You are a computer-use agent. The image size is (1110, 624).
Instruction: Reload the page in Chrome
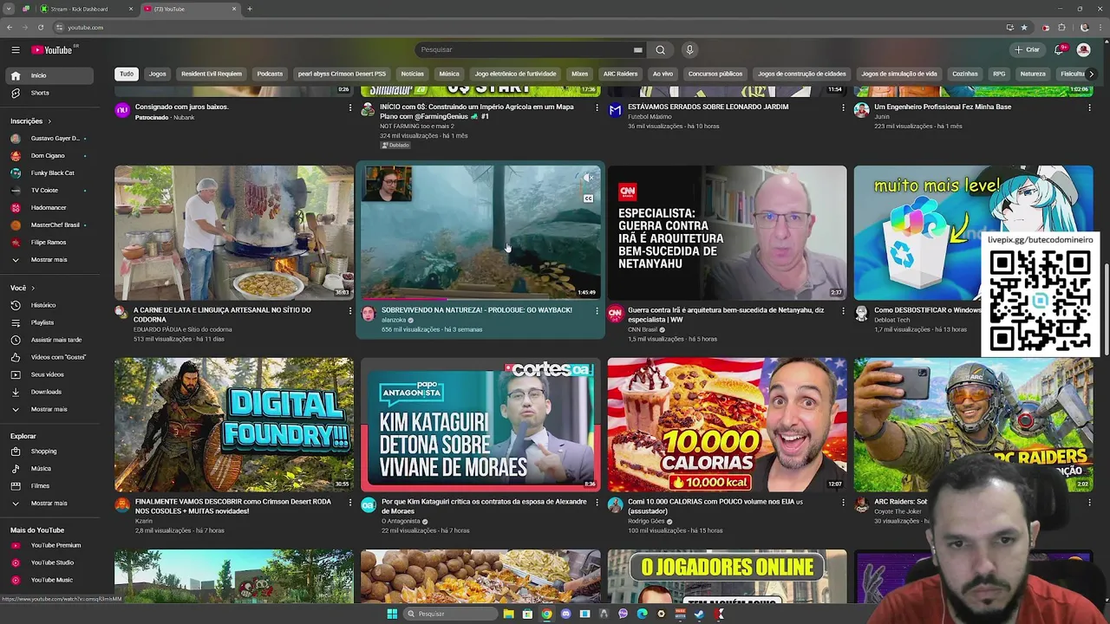click(40, 28)
